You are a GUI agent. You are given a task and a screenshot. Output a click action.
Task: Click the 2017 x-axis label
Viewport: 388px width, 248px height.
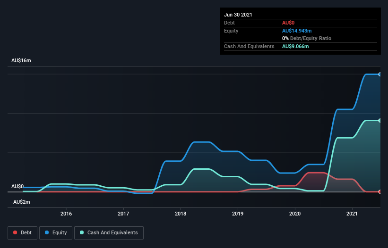click(x=123, y=214)
